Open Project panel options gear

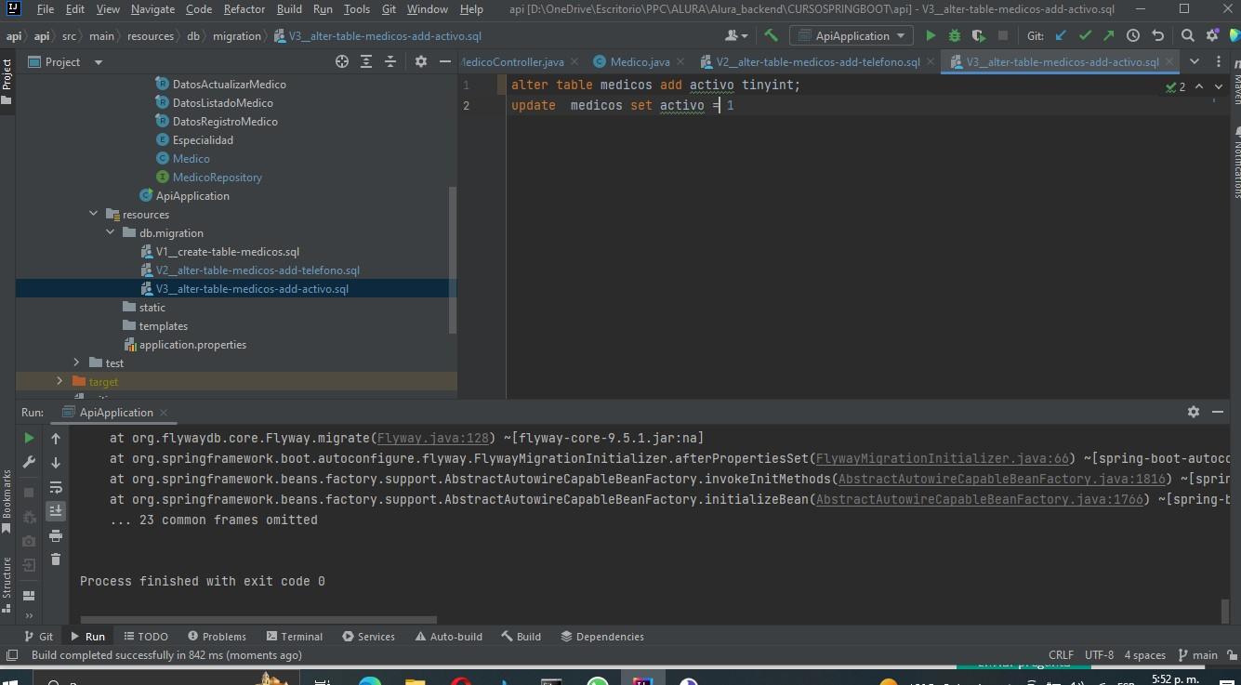420,61
